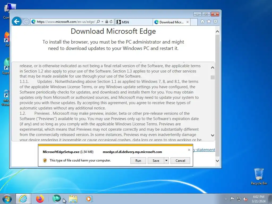Click the Action Center flag icon
Image resolution: width=272 pixels, height=204 pixels.
point(232,199)
